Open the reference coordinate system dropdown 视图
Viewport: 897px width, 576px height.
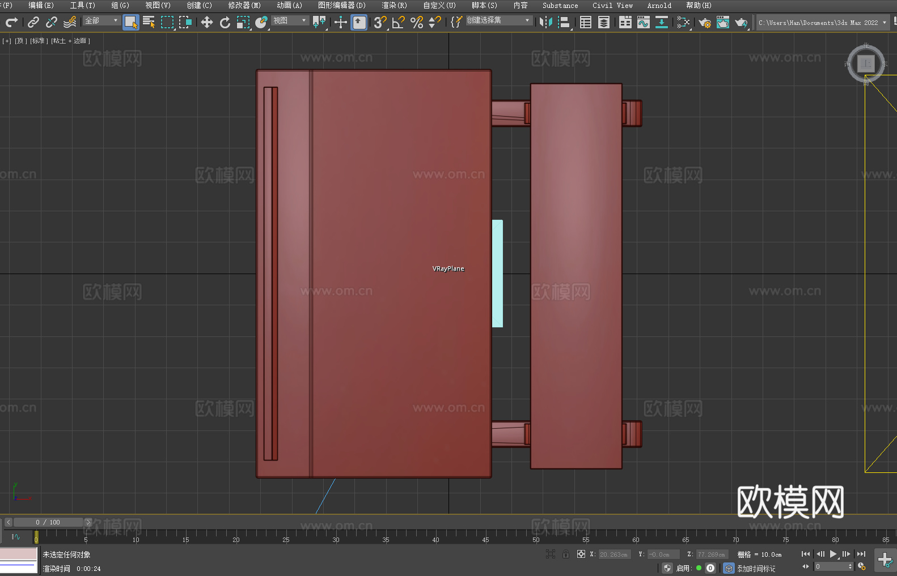click(290, 20)
